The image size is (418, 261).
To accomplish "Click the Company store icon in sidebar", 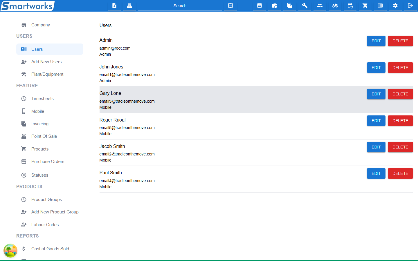I will click(24, 25).
